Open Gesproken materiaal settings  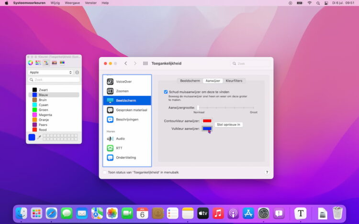(x=131, y=110)
